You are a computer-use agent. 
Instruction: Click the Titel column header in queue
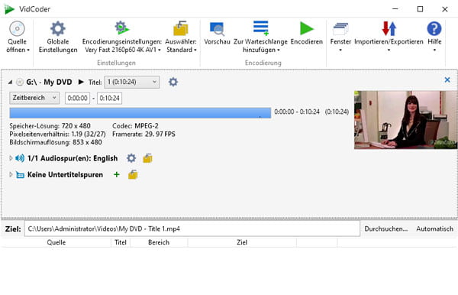(121, 242)
